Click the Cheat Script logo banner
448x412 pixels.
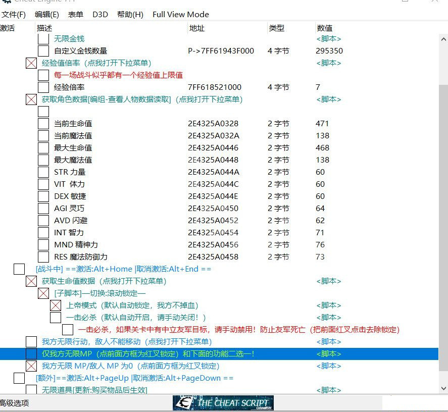[x=223, y=402]
